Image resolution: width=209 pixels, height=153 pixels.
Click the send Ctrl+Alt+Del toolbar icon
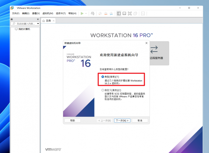[93, 14]
